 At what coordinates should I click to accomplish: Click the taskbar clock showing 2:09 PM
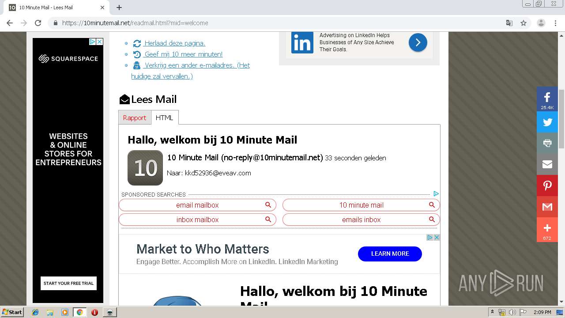tap(542, 312)
